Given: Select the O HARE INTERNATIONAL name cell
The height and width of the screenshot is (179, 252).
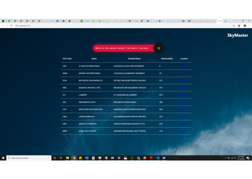Looking at the screenshot, I should click(x=89, y=66).
